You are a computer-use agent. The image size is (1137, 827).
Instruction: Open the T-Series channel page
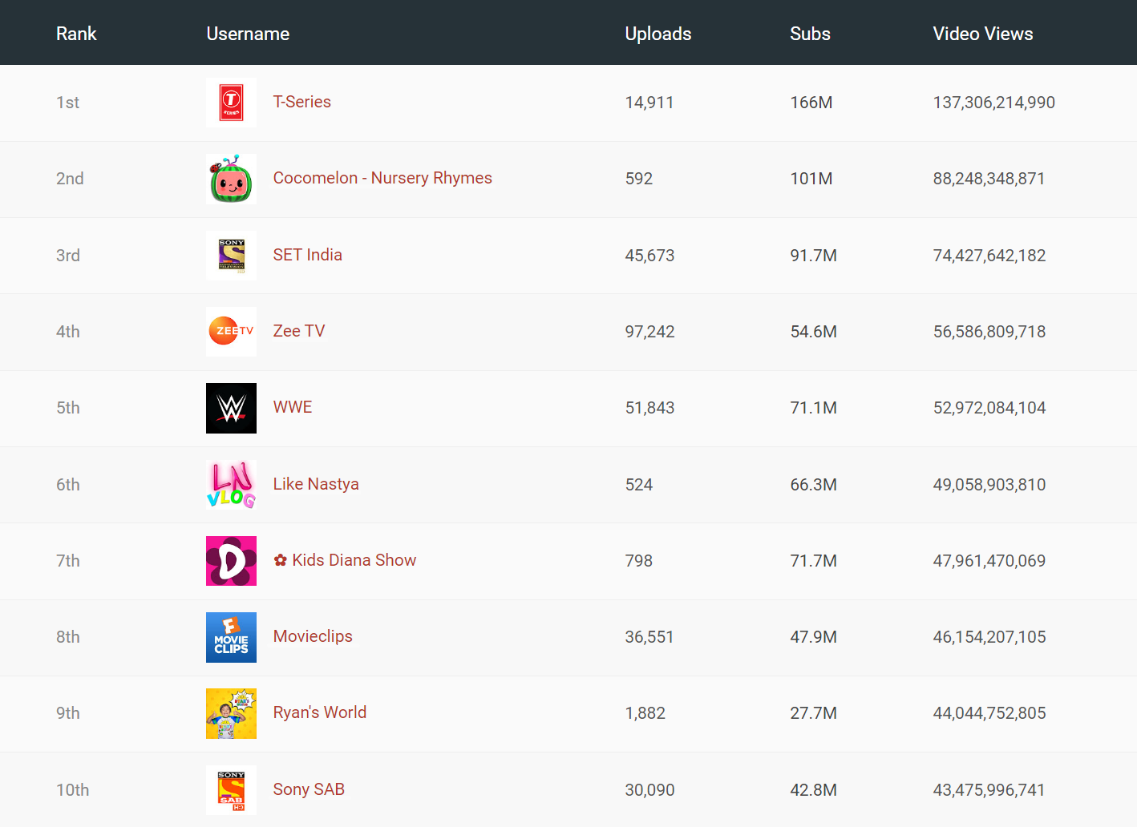click(x=301, y=102)
